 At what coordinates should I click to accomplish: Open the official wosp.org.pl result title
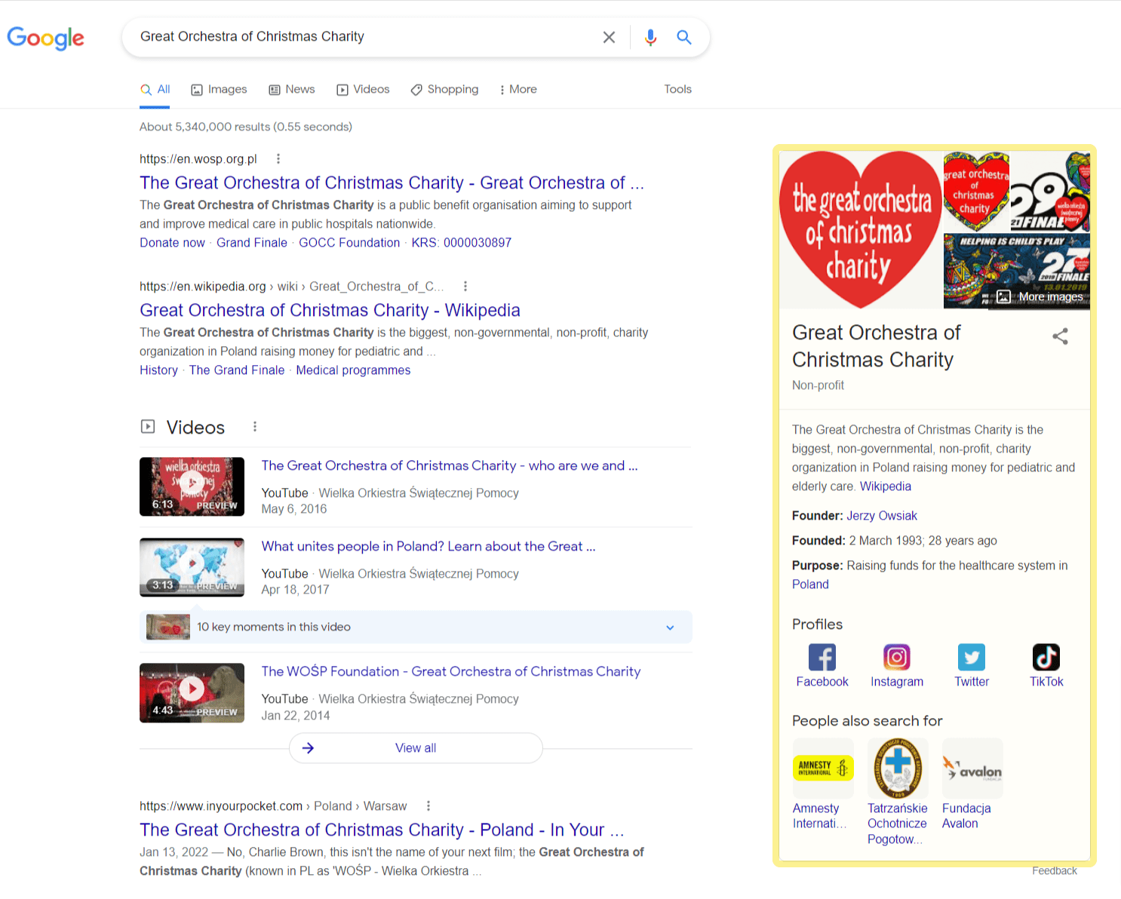[392, 183]
